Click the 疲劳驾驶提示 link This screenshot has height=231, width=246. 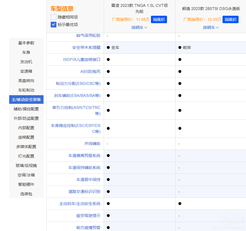point(88,216)
